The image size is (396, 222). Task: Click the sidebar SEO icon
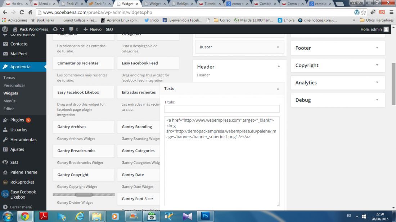coord(5,162)
